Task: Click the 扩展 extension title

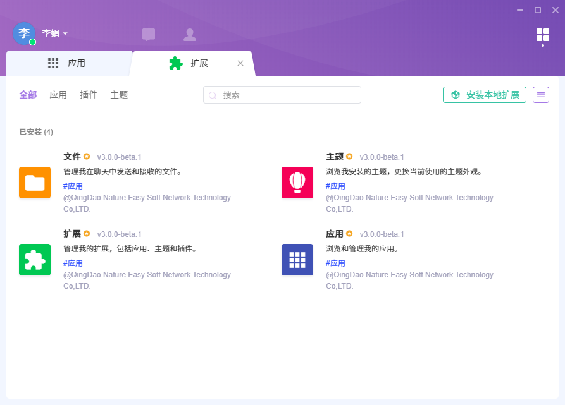Action: click(x=72, y=234)
